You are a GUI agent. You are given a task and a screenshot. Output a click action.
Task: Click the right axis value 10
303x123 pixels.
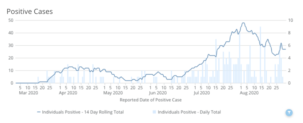point(291,20)
